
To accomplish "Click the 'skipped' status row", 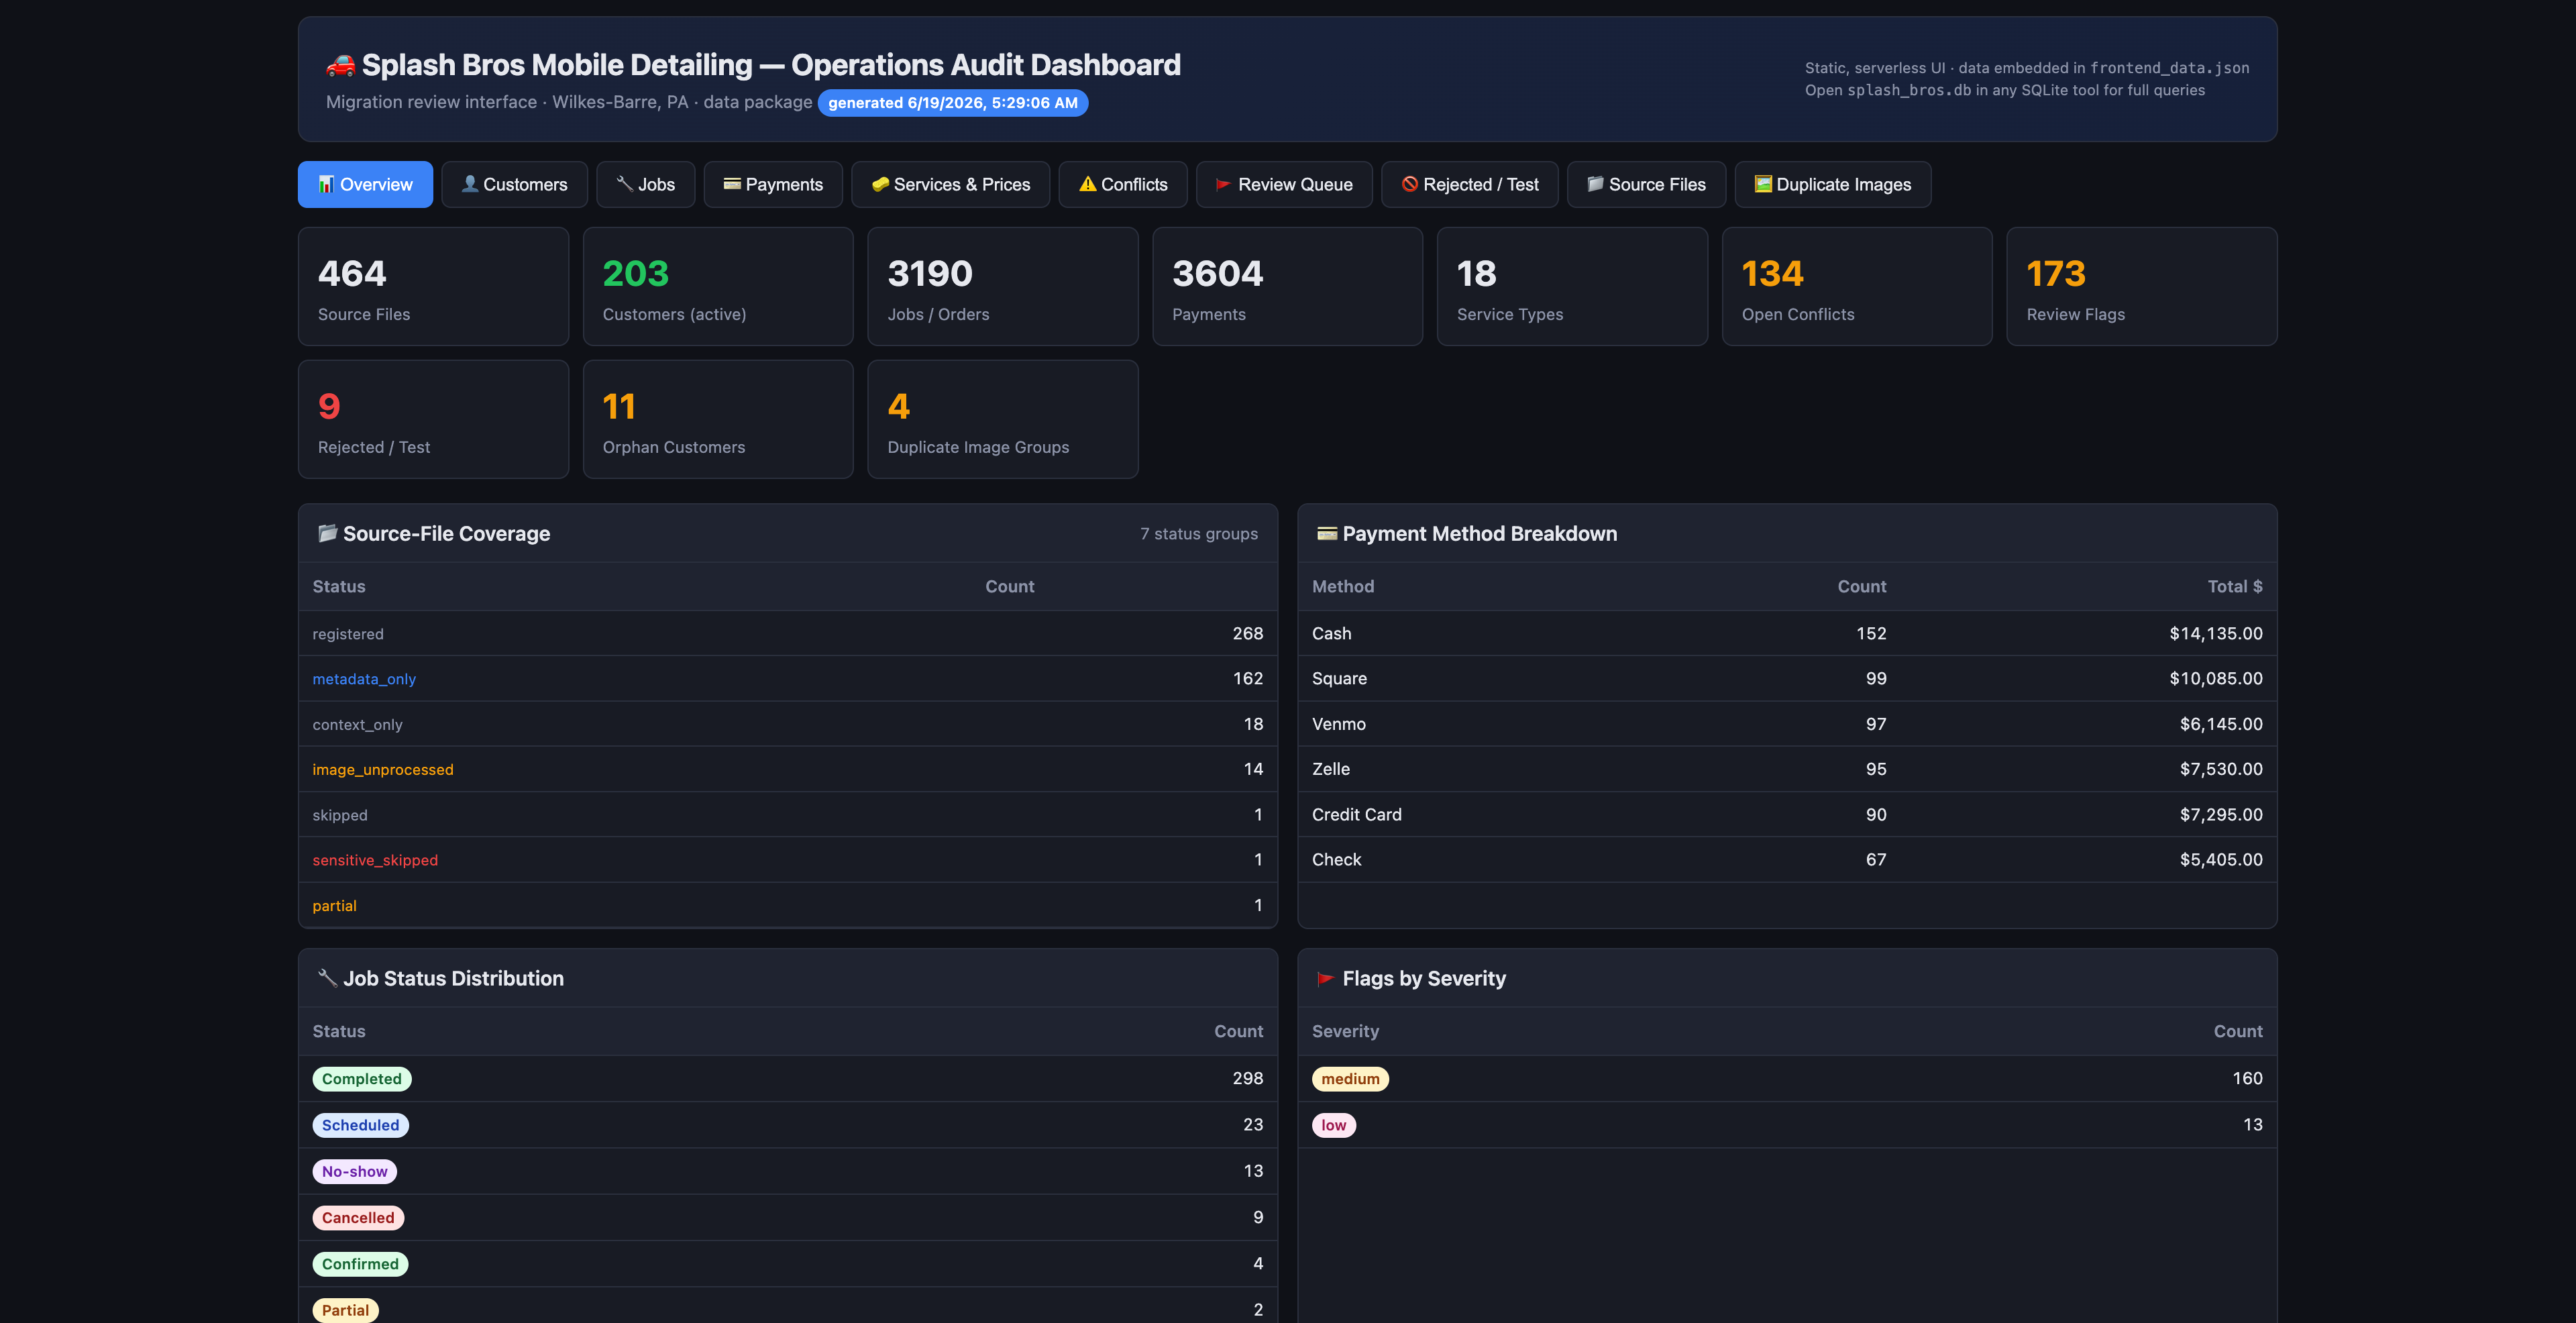I will click(x=788, y=815).
